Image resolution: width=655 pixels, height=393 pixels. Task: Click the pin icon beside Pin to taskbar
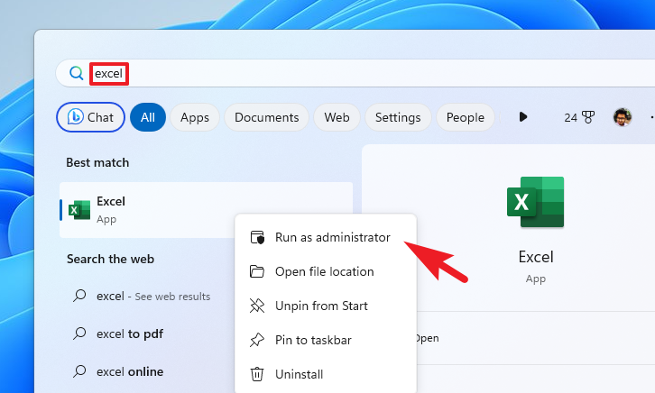coord(257,340)
